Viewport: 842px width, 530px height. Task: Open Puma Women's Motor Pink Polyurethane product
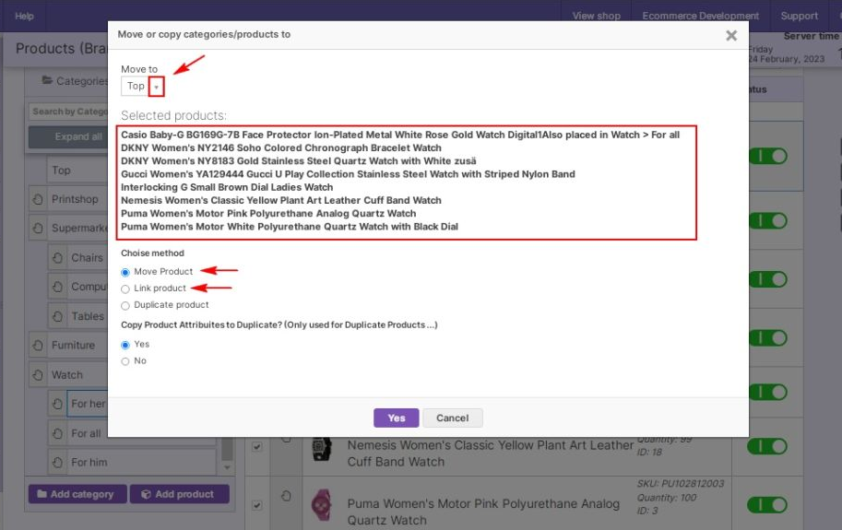pyautogui.click(x=482, y=512)
